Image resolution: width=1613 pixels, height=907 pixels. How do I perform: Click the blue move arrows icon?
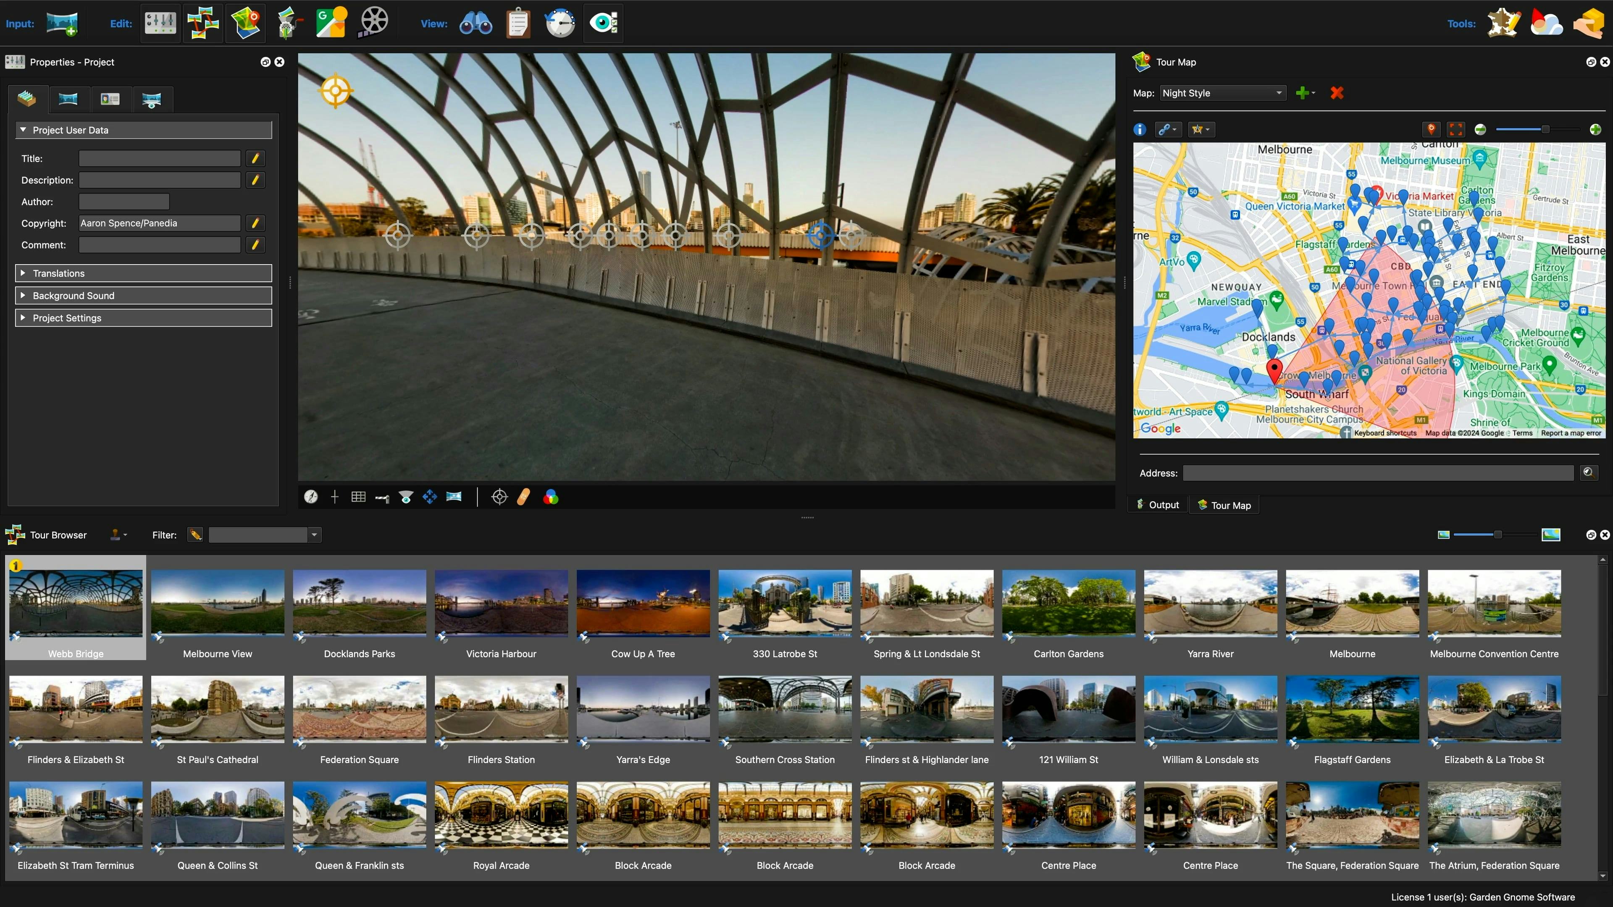(x=430, y=497)
